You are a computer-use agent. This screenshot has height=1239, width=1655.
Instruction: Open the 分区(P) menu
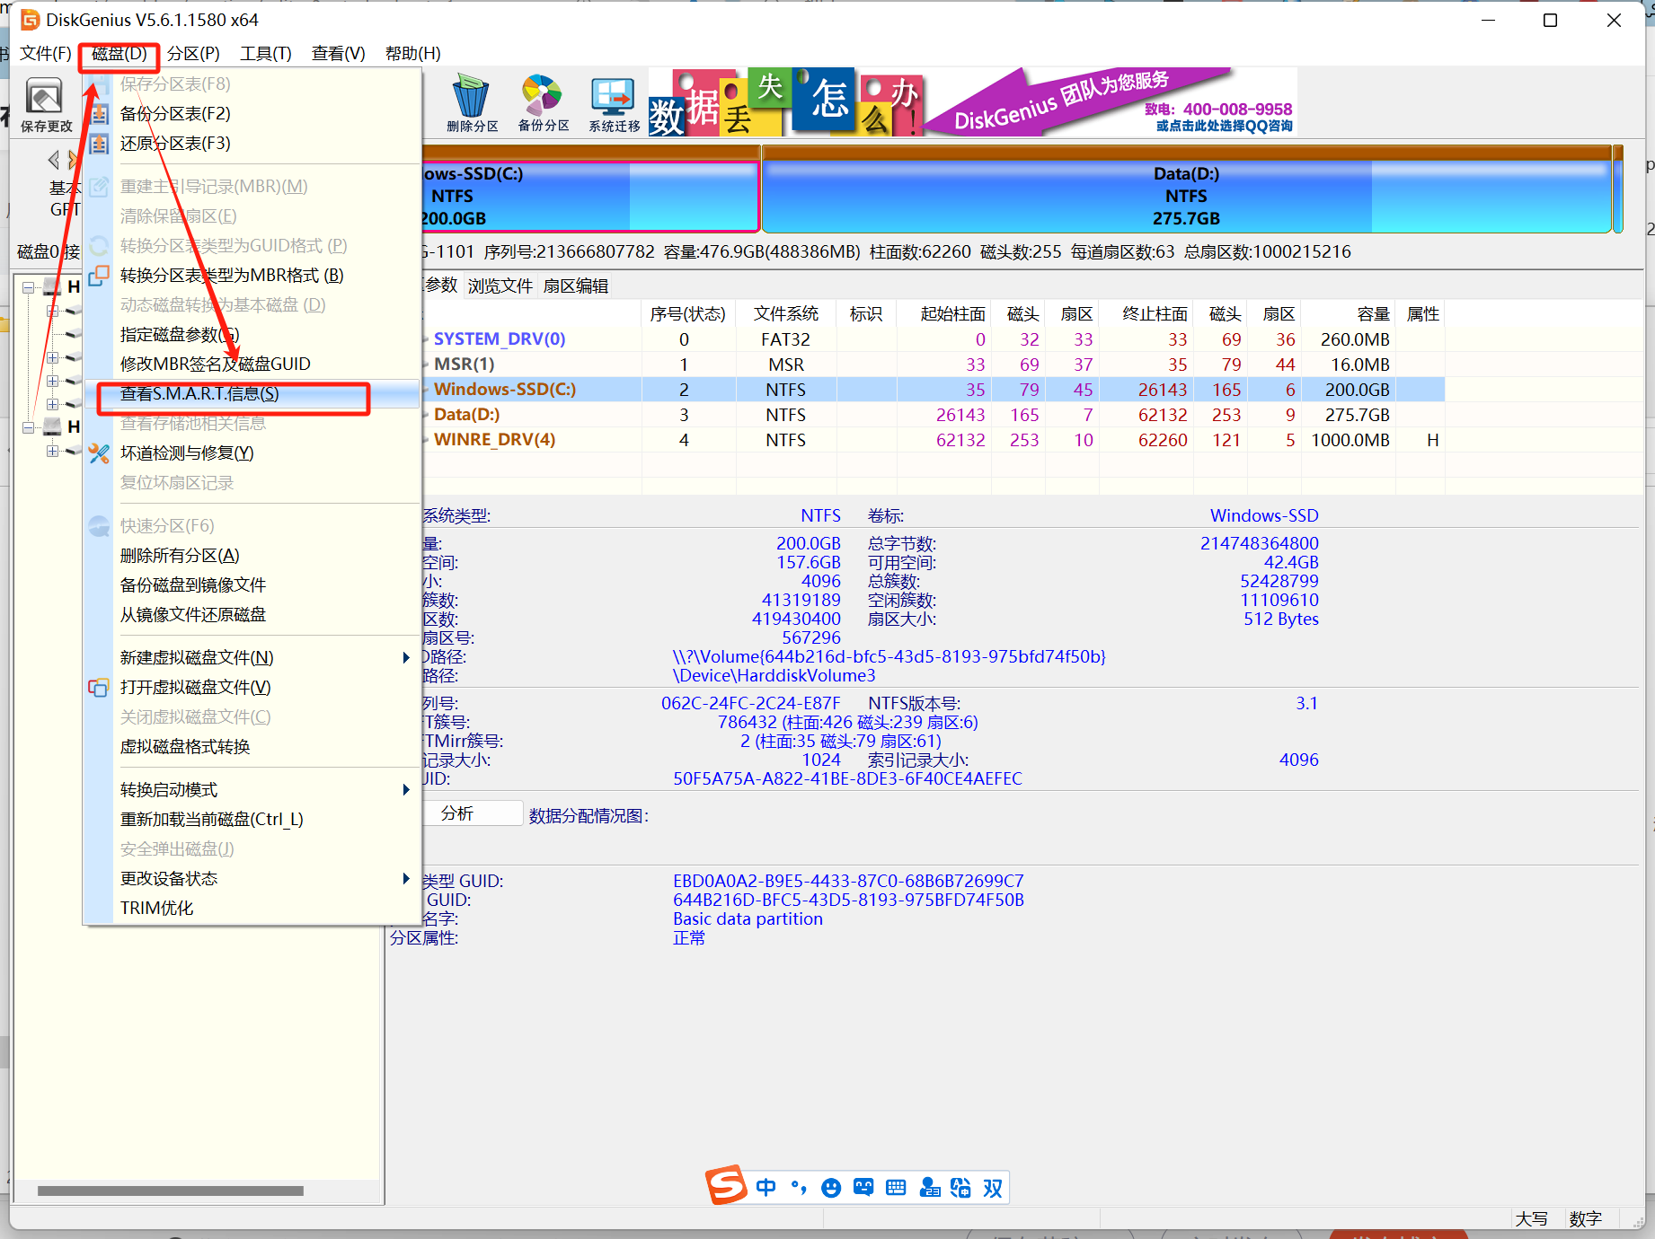[193, 54]
